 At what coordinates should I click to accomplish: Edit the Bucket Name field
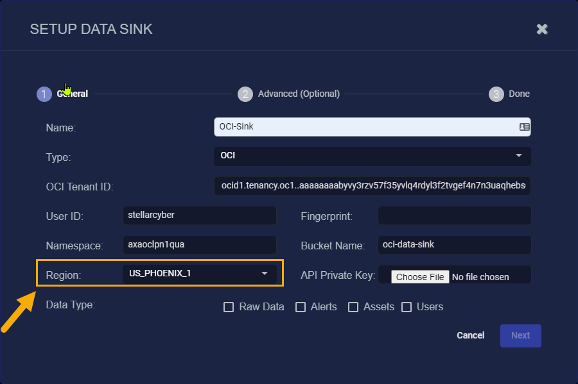coord(455,245)
